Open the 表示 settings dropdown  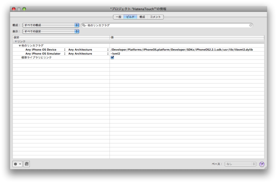51,31
